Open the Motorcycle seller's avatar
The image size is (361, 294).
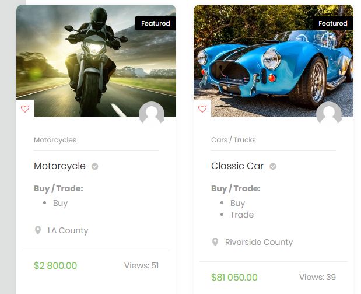(152, 114)
